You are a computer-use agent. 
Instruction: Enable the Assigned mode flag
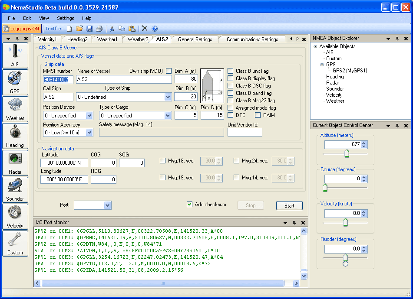click(231, 108)
